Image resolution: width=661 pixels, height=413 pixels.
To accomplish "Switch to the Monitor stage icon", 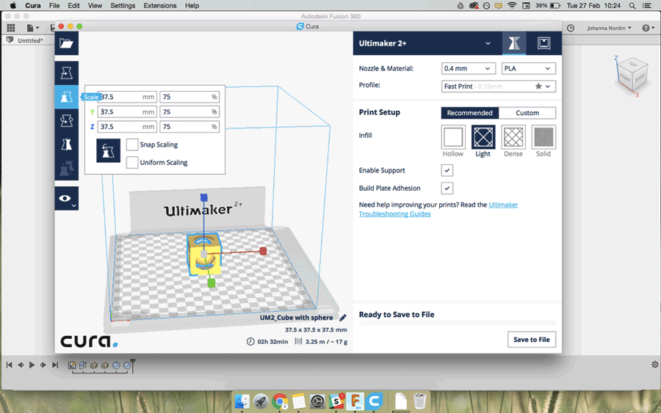I will pos(543,43).
